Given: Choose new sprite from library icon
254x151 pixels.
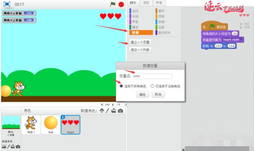Looking at the screenshot, I should [x=102, y=111].
